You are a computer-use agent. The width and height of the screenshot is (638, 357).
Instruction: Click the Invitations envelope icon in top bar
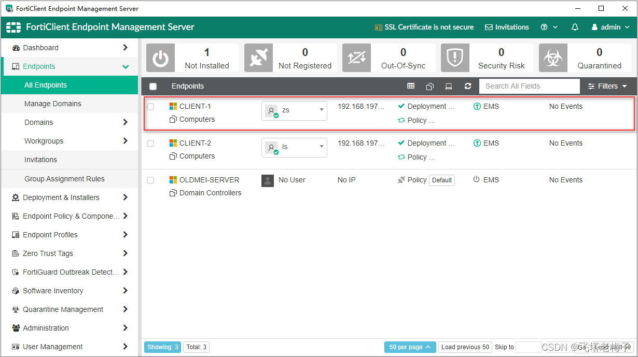click(489, 27)
